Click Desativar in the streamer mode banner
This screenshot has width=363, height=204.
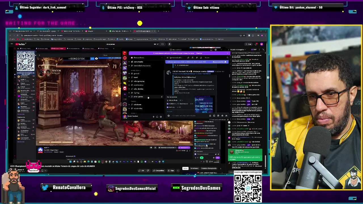click(199, 53)
